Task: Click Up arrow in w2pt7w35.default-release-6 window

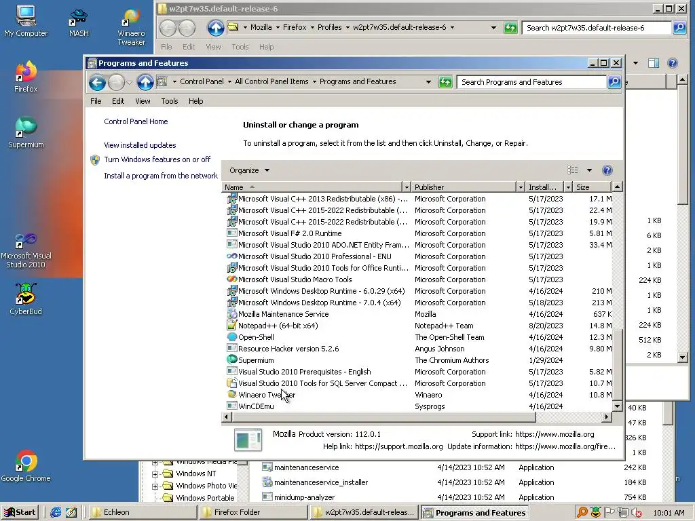Action: click(216, 28)
